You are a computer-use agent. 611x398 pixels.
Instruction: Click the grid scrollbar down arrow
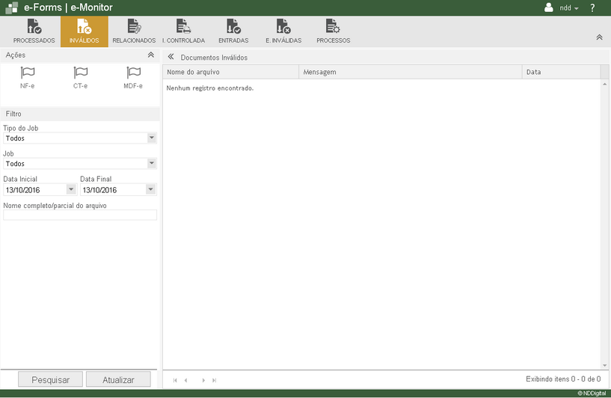pyautogui.click(x=605, y=366)
